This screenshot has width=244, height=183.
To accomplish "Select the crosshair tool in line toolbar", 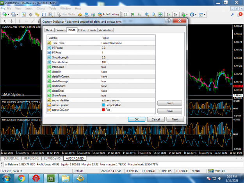I will [11, 21].
